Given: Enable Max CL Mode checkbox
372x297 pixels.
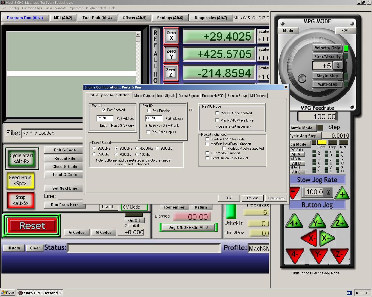Looking at the screenshot, I should [x=217, y=113].
